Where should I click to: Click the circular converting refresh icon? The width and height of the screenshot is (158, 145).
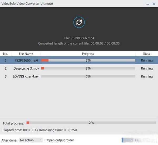[x=79, y=22]
